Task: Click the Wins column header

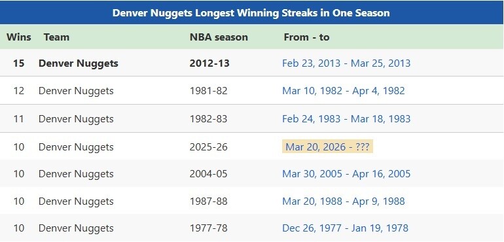Action: coord(18,37)
